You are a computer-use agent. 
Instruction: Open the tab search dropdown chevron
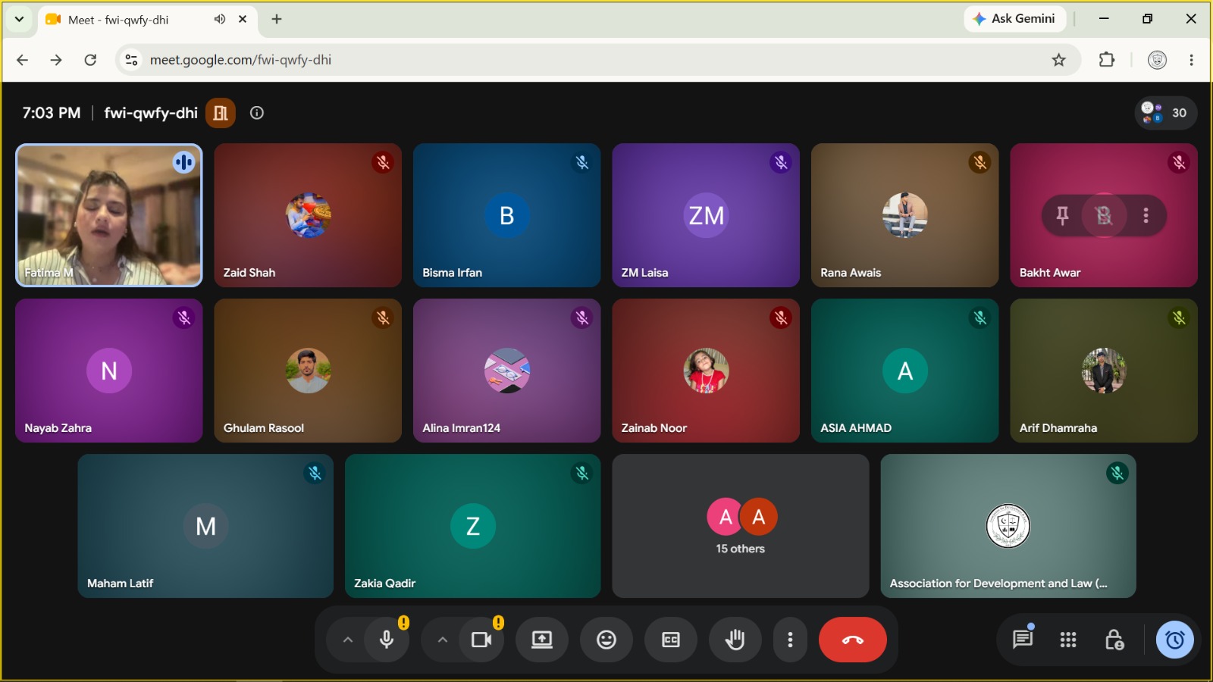[19, 19]
